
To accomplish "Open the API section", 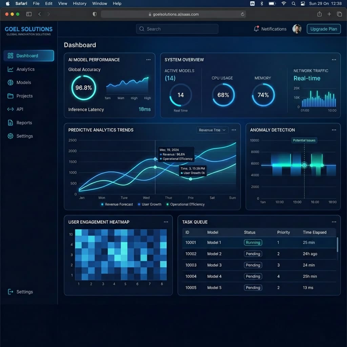I will (15, 109).
